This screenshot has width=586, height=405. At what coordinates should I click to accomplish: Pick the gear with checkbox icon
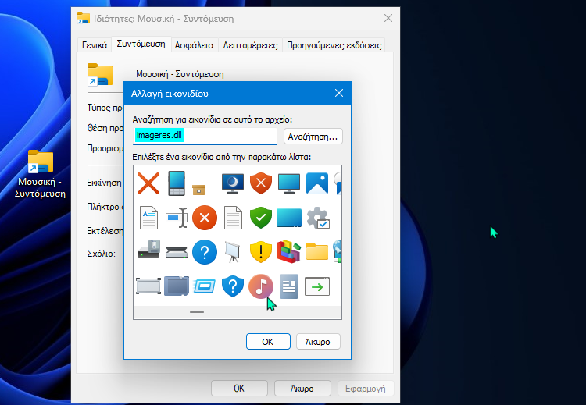(x=318, y=218)
